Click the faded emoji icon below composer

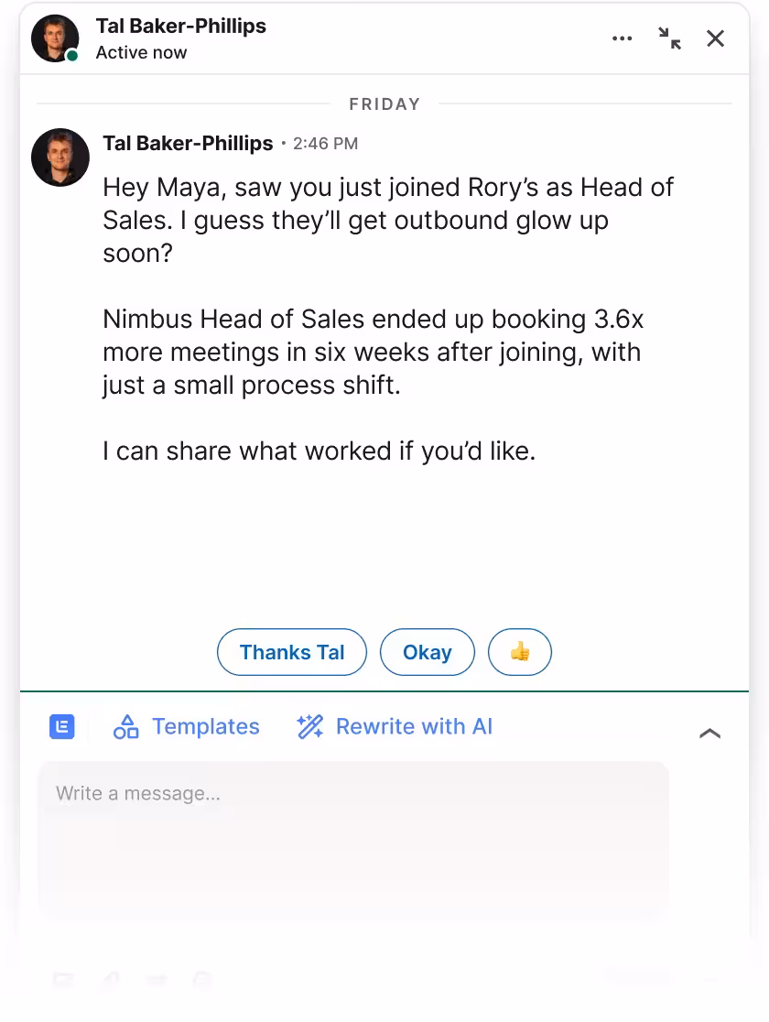pyautogui.click(x=202, y=979)
